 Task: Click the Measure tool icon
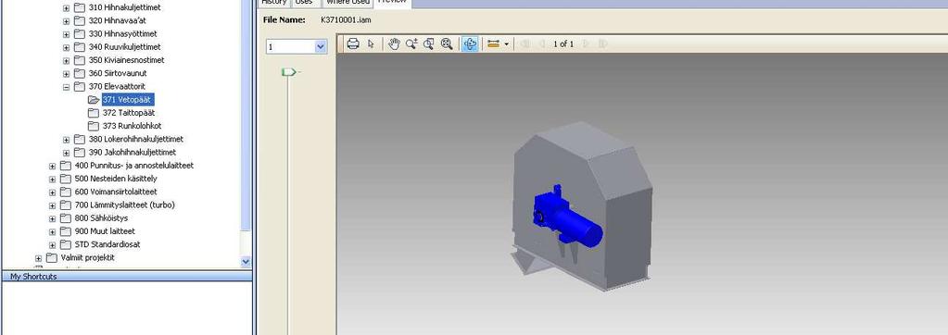click(x=493, y=43)
